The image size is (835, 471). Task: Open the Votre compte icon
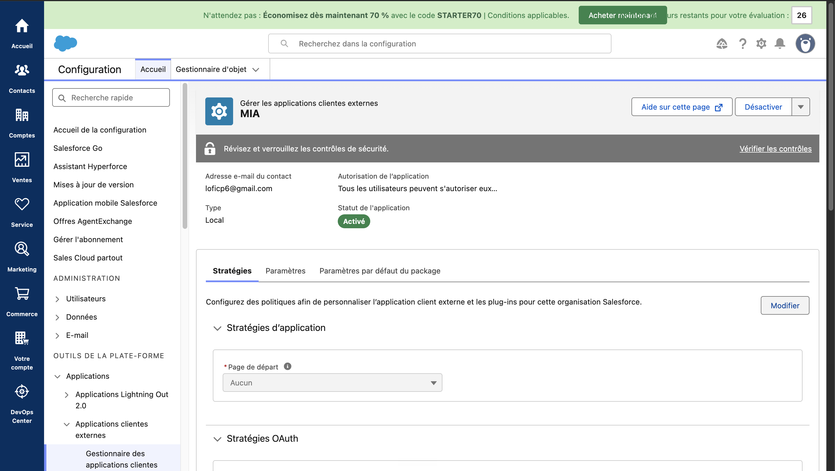tap(22, 338)
